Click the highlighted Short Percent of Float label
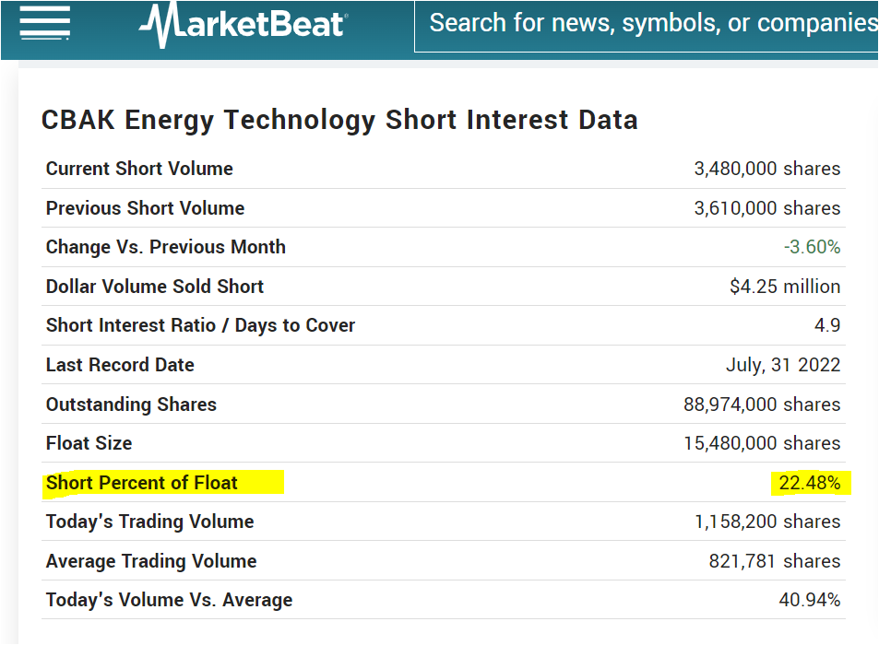Viewport: 879px width, 645px height. click(x=142, y=483)
